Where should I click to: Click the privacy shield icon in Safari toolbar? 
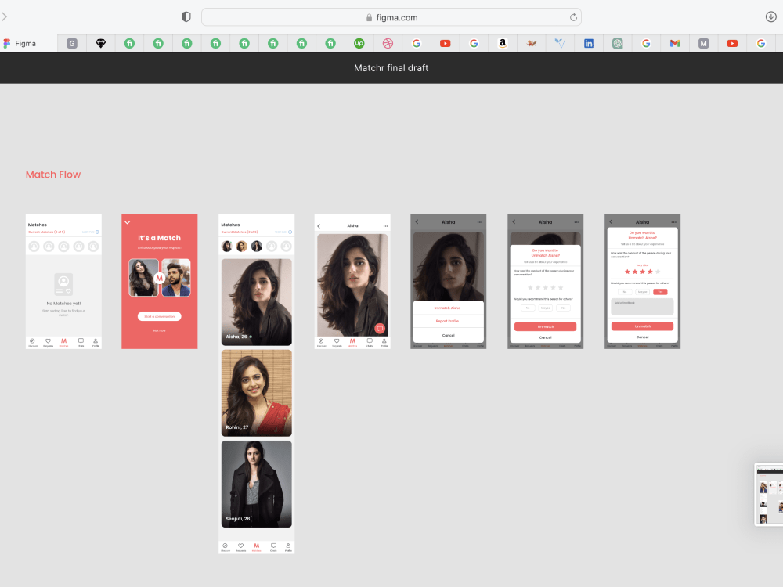pos(186,17)
